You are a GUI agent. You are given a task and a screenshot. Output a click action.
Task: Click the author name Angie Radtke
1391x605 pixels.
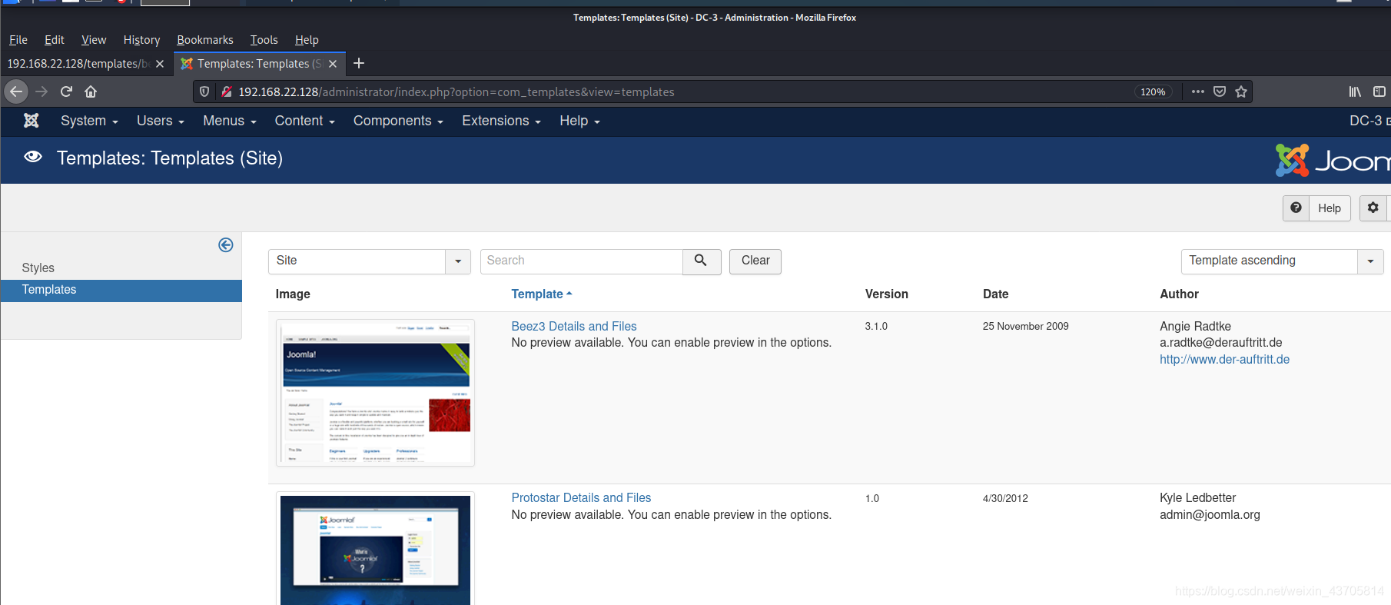(1195, 327)
